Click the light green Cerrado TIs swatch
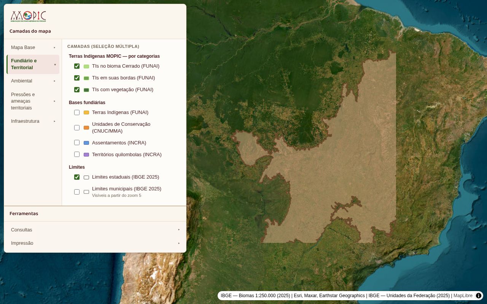 [86, 66]
